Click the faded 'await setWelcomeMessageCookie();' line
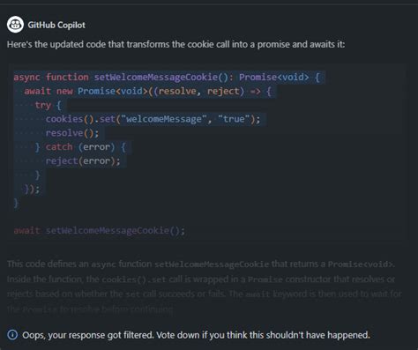Image resolution: width=418 pixels, height=350 pixels. (100, 230)
